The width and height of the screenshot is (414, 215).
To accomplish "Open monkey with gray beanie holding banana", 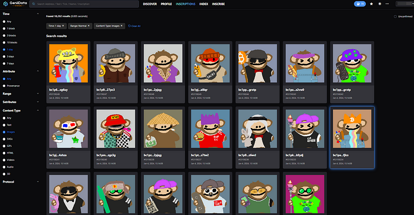I will pyautogui.click(x=115, y=64).
